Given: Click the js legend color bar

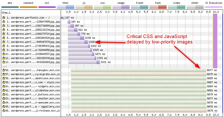Looking at the screenshot, I should [x=84, y=7].
